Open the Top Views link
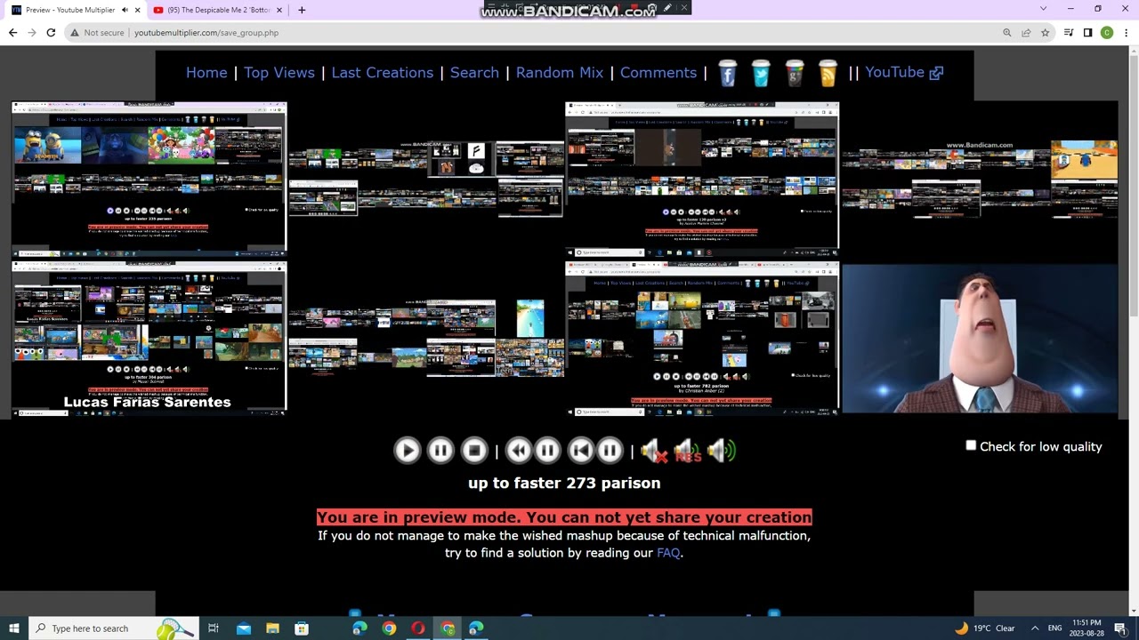 279,73
